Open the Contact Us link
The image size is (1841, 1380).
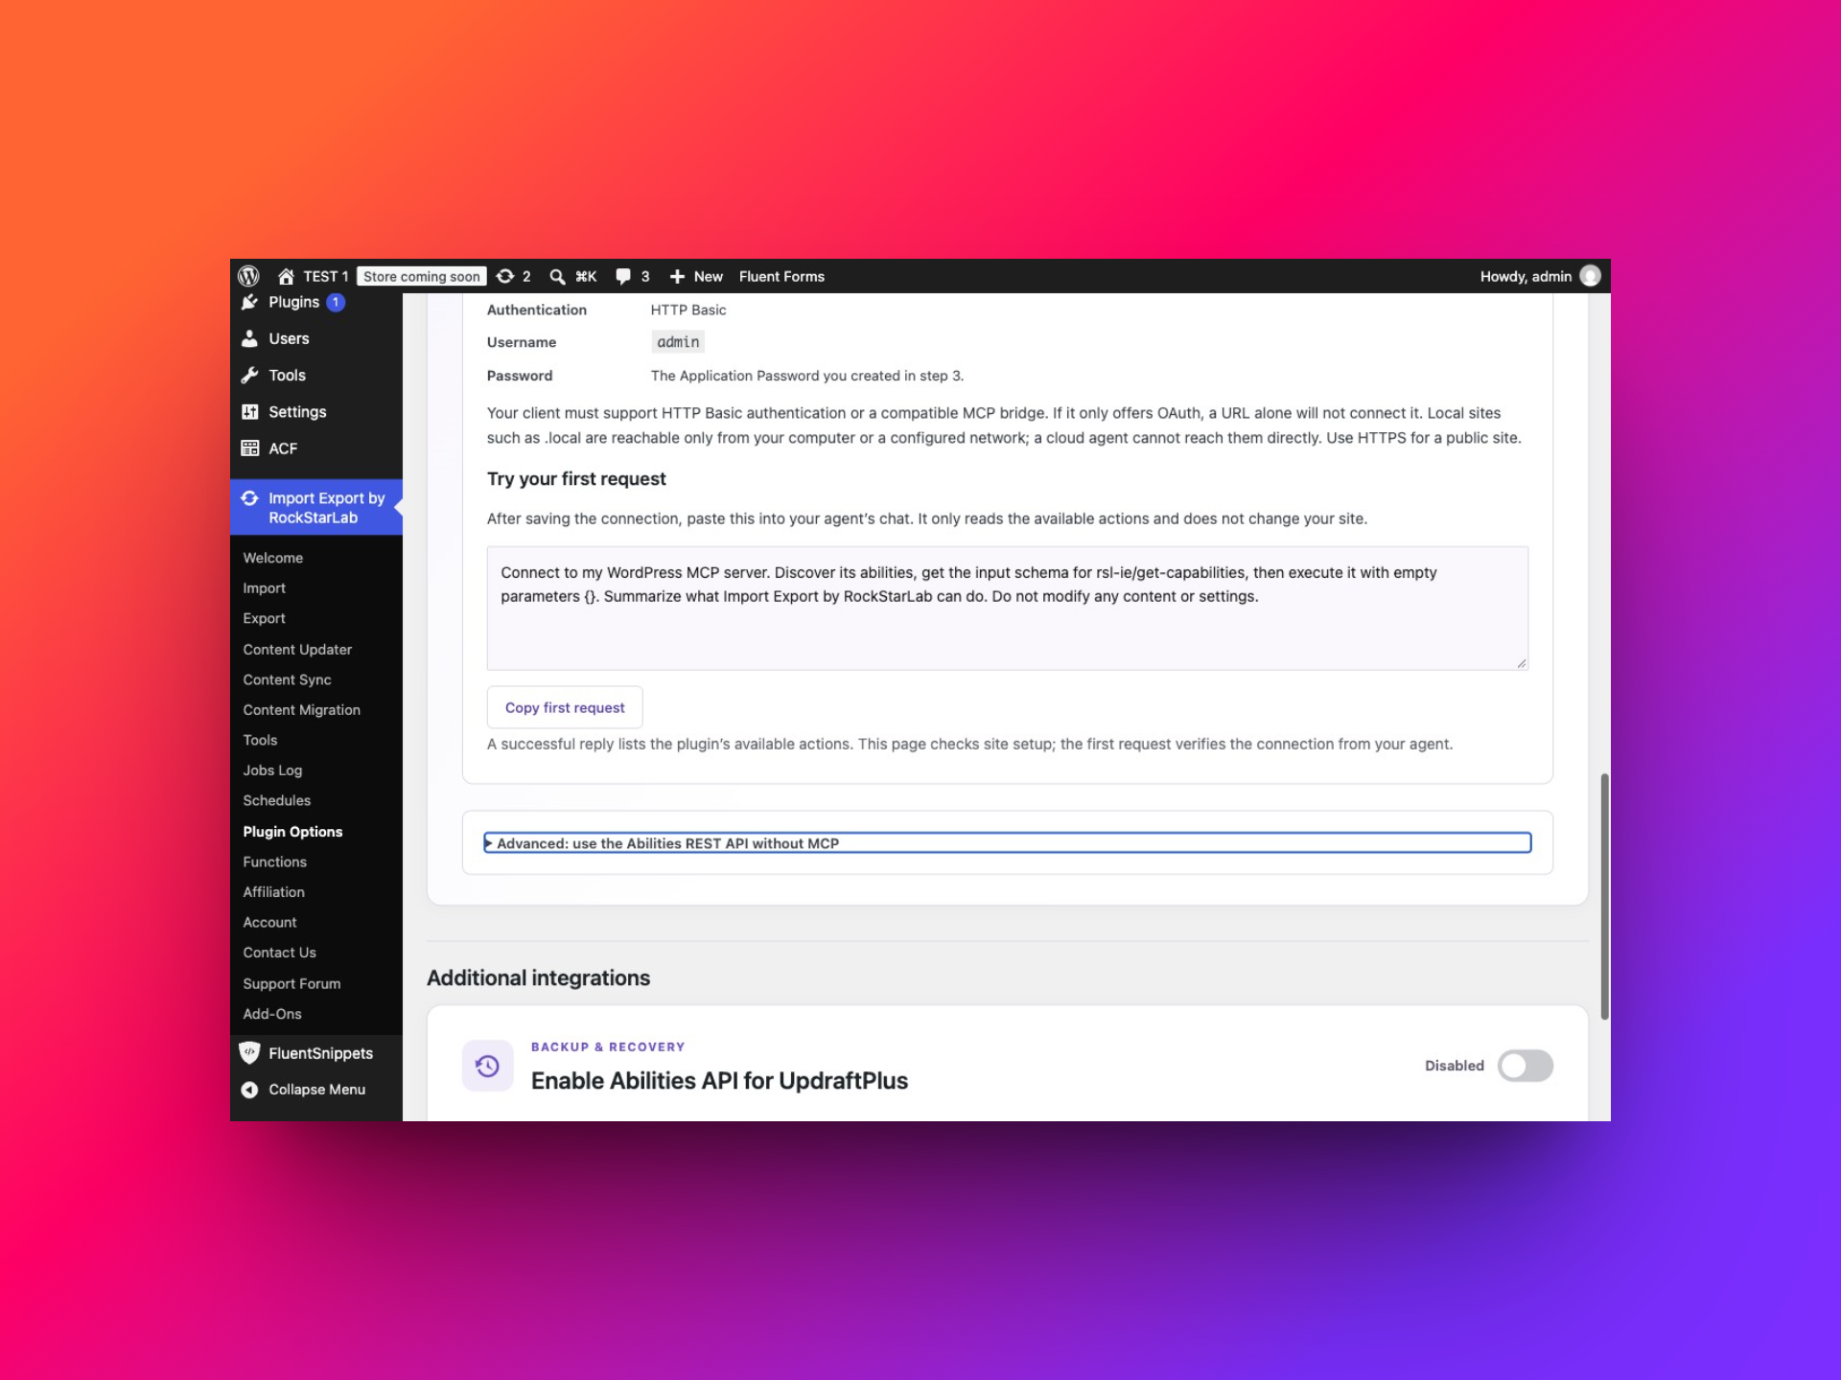tap(279, 953)
